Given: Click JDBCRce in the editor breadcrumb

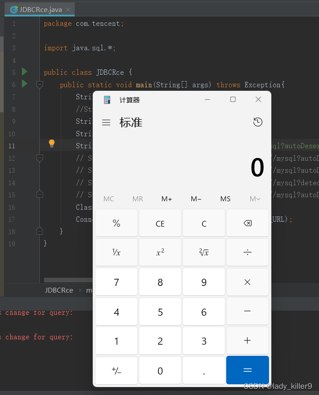Looking at the screenshot, I should [x=59, y=290].
